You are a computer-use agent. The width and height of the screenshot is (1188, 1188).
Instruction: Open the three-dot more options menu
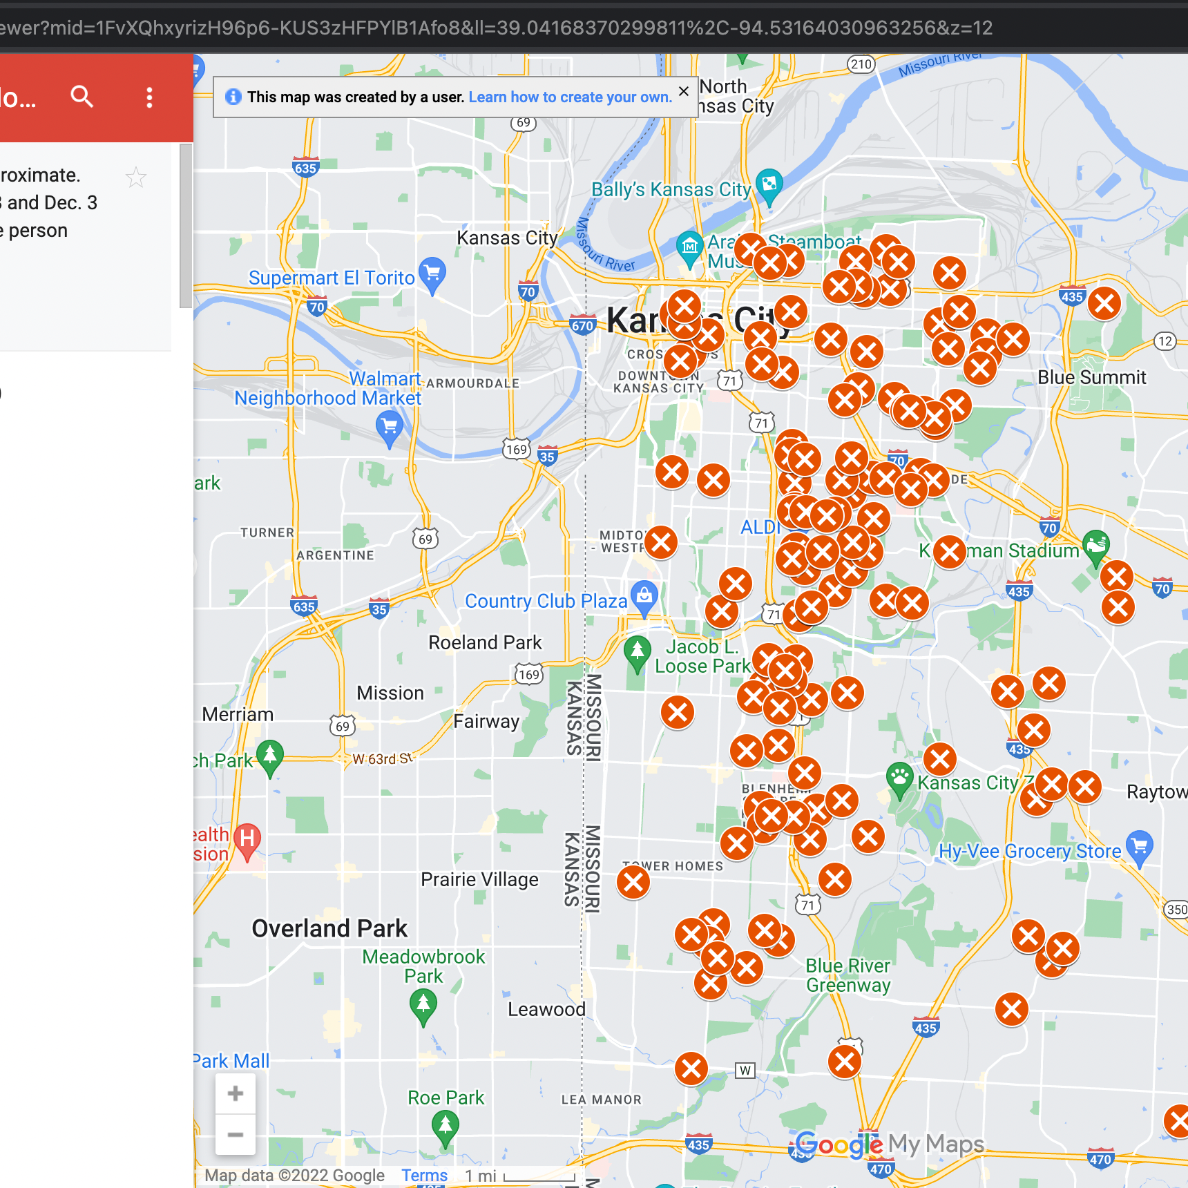tap(149, 97)
